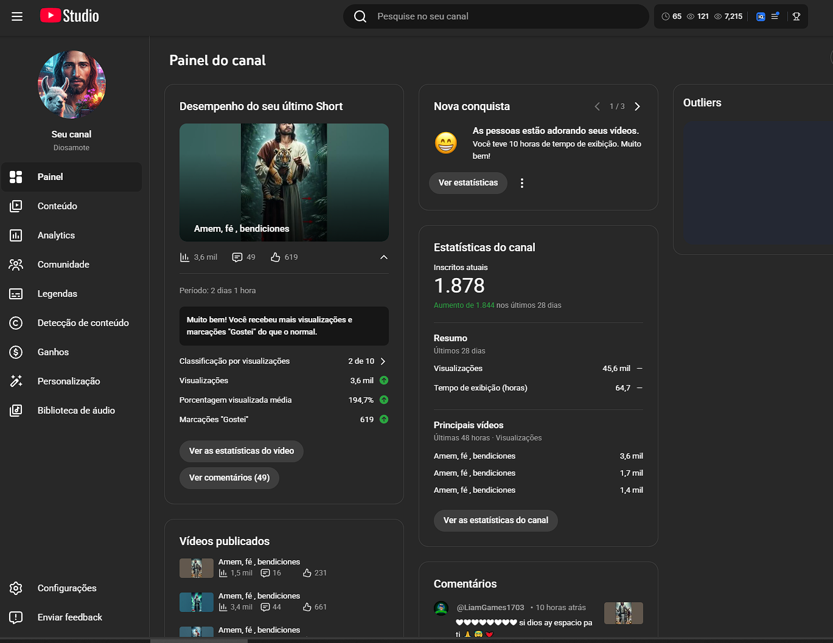Click the YouTube Studio logo
Viewport: 833px width, 643px height.
click(x=69, y=16)
